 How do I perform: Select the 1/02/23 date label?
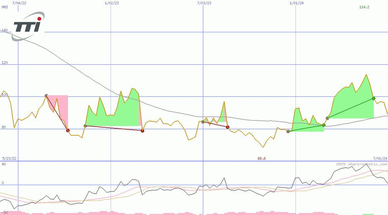coord(112,3)
